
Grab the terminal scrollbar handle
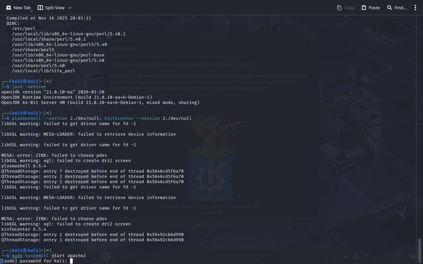click(x=420, y=250)
